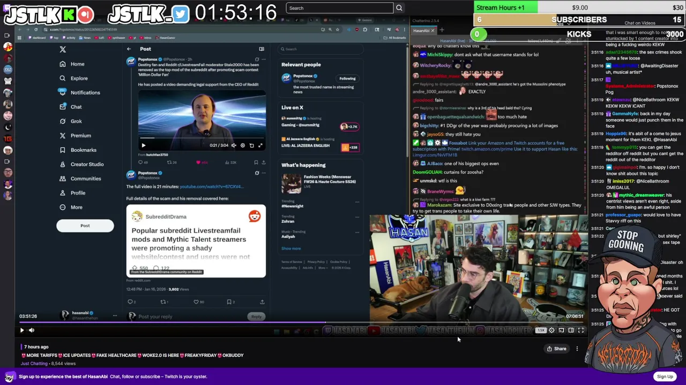
Task: Add a new Chatterino tab with plus
Action: pyautogui.click(x=442, y=30)
